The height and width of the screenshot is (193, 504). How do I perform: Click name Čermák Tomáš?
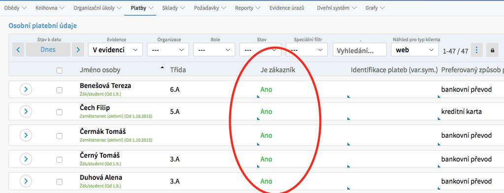tap(102, 131)
